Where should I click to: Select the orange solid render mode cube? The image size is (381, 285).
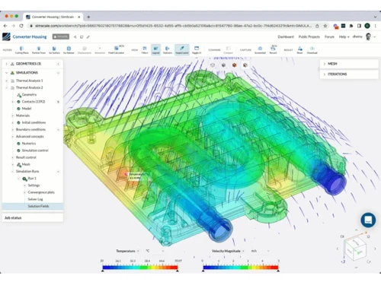235,65
